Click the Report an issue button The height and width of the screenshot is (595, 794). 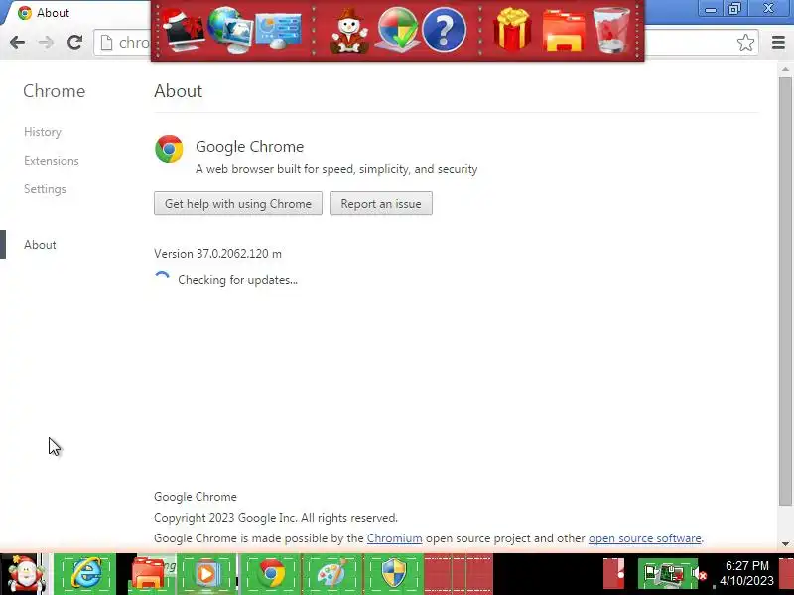tap(381, 203)
